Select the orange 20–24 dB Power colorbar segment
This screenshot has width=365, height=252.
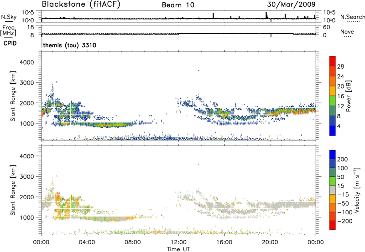tap(333, 81)
